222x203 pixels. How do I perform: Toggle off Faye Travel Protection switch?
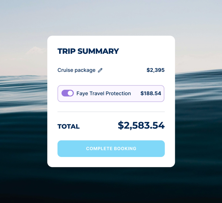[x=68, y=93]
